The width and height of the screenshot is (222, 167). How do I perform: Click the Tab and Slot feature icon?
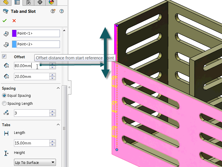tap(5, 11)
